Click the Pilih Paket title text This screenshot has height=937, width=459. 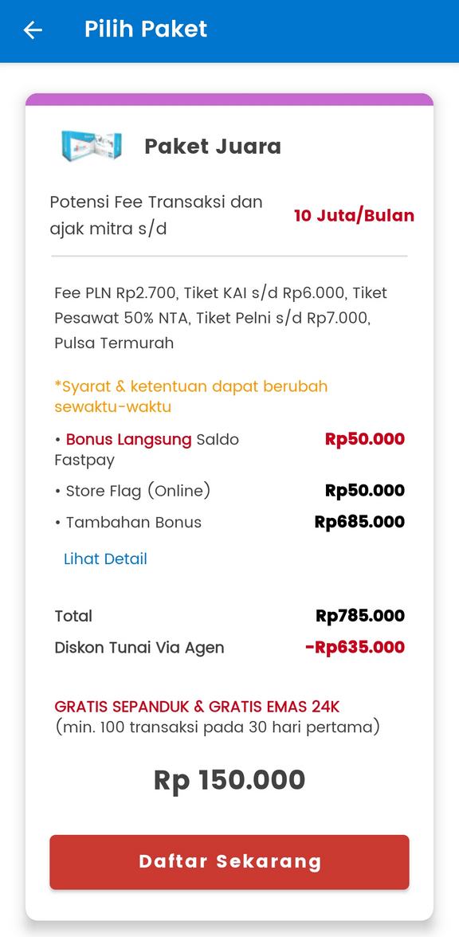(145, 29)
